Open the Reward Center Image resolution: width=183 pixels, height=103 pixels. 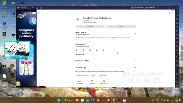coord(137,8)
